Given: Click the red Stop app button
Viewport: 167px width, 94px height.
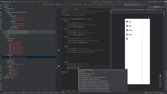Looking at the screenshot, I should click(132, 2).
